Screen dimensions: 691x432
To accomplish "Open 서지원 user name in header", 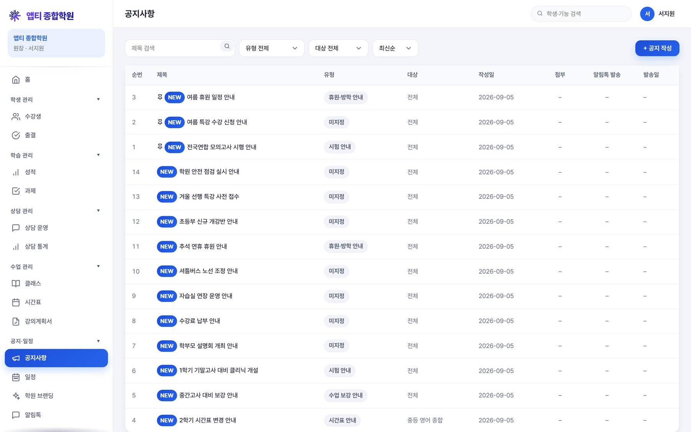I will tap(666, 13).
